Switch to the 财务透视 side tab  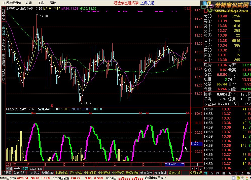click(x=4, y=60)
